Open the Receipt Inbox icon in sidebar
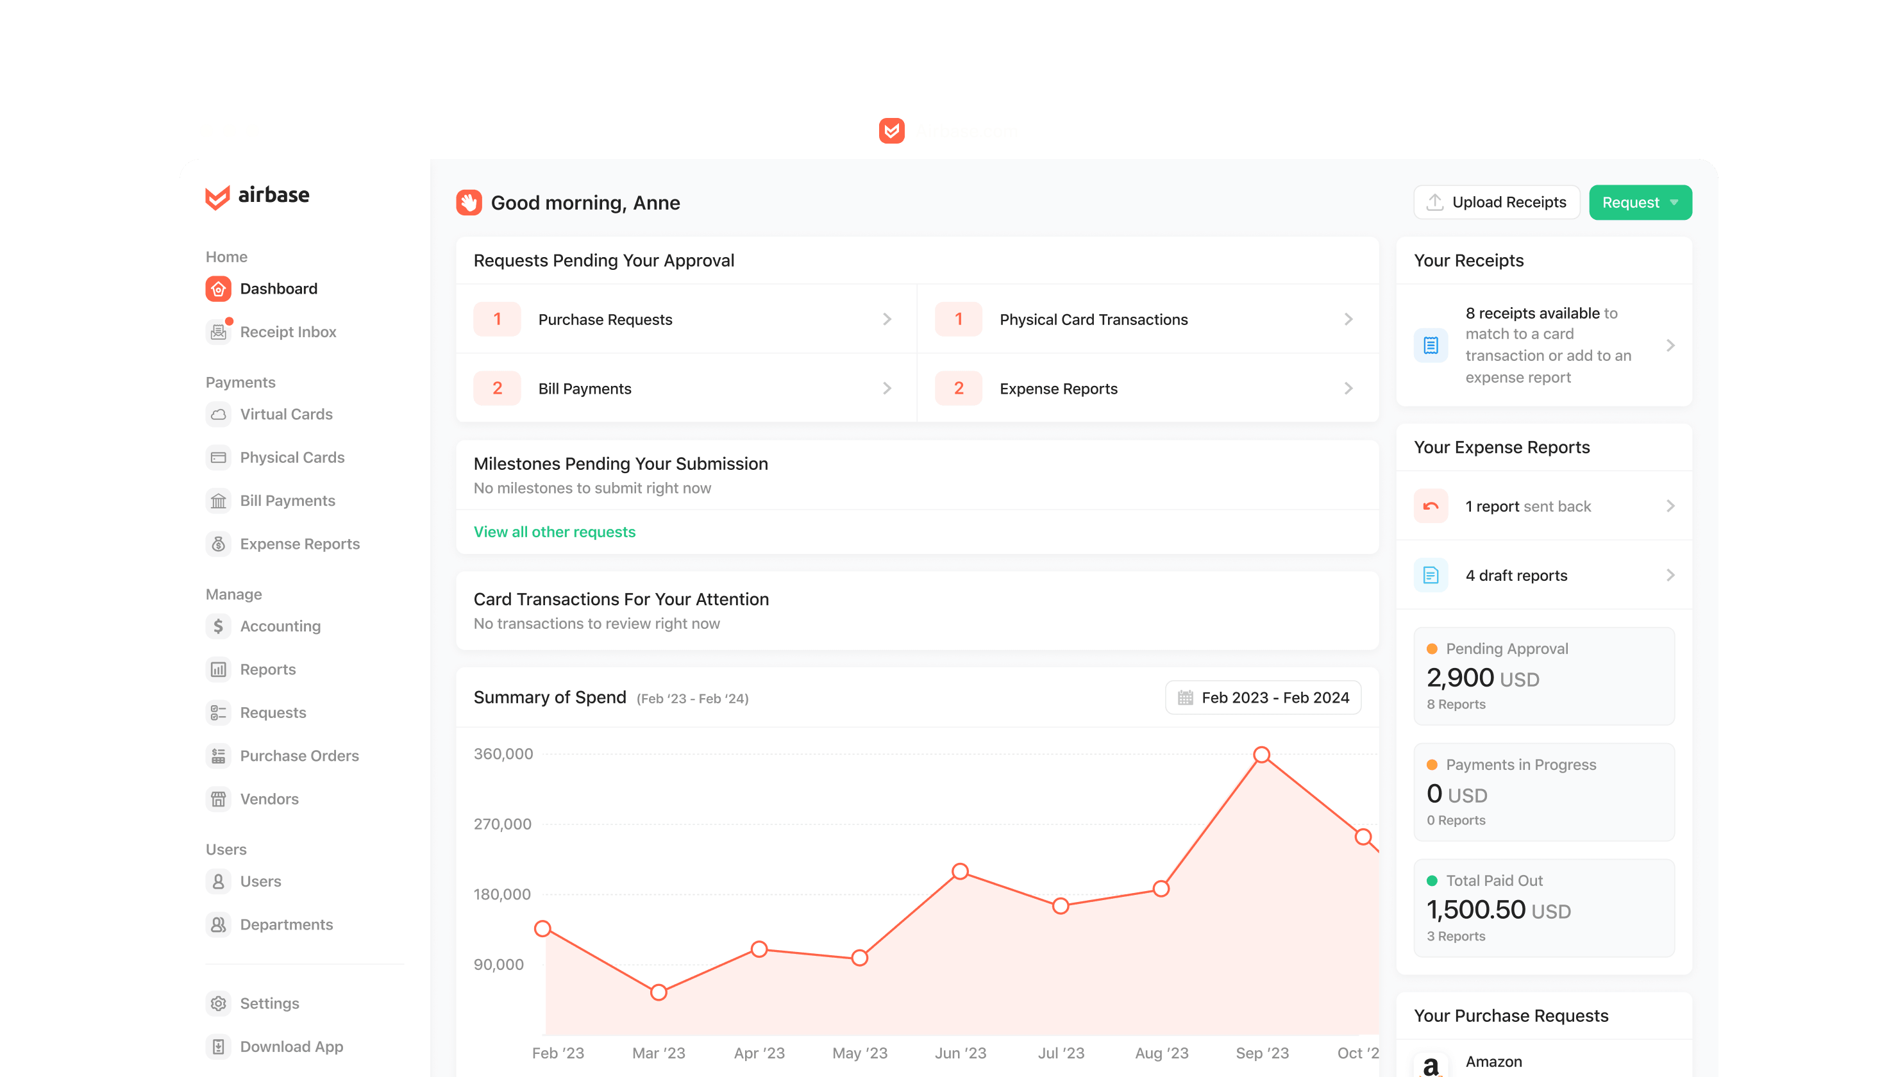Viewport: 1898px width, 1077px height. tap(218, 331)
